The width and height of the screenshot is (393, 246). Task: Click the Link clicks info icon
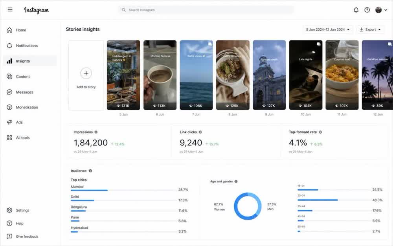point(200,132)
